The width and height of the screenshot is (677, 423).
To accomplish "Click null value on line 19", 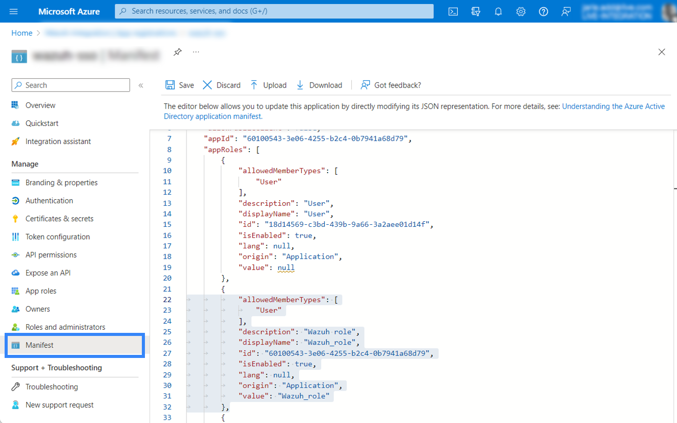I will pos(286,267).
